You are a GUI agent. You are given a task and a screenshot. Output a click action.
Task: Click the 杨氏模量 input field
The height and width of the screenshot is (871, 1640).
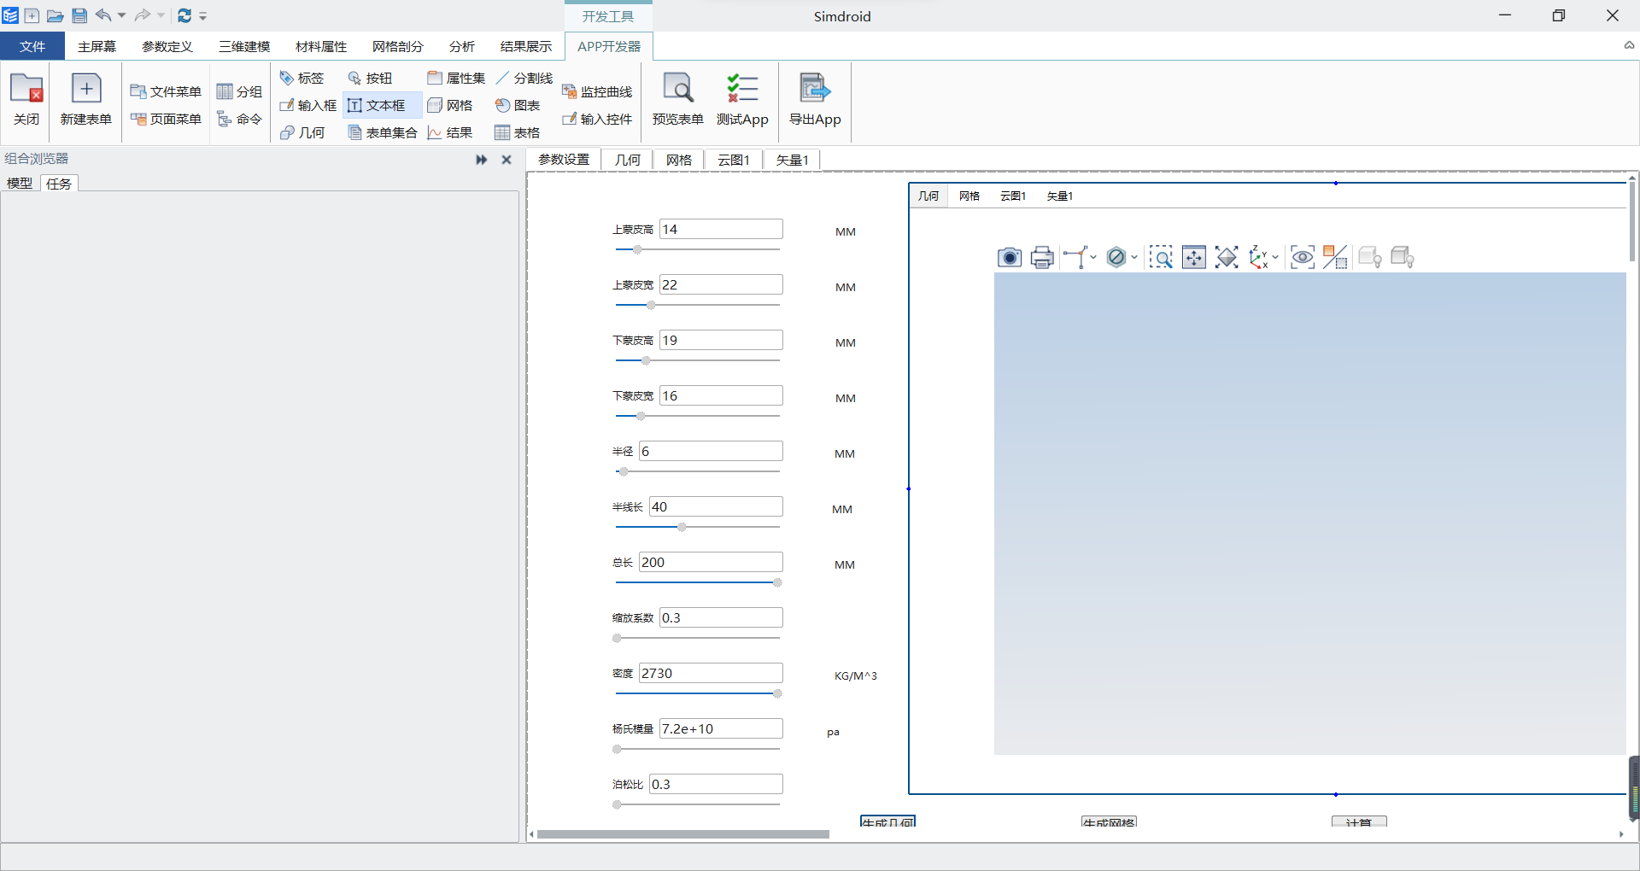tap(721, 728)
